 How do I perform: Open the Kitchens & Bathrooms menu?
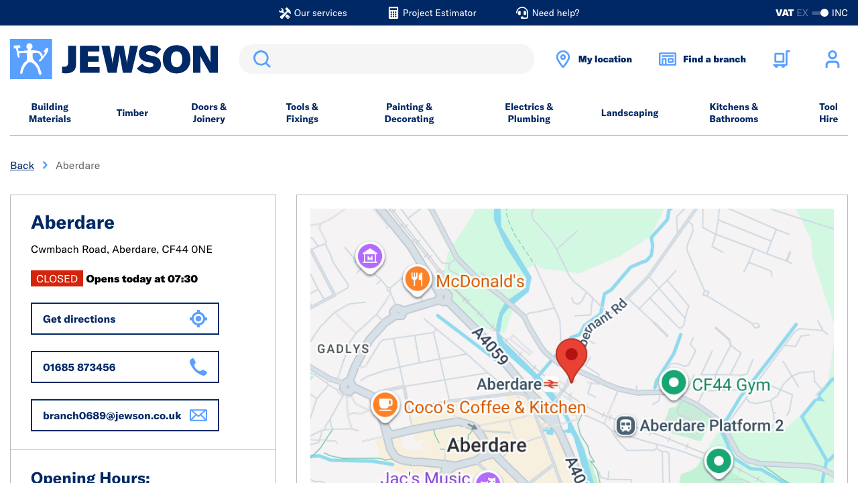point(733,113)
